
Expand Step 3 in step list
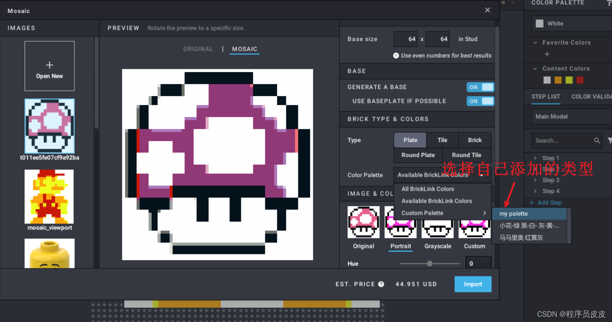[535, 180]
